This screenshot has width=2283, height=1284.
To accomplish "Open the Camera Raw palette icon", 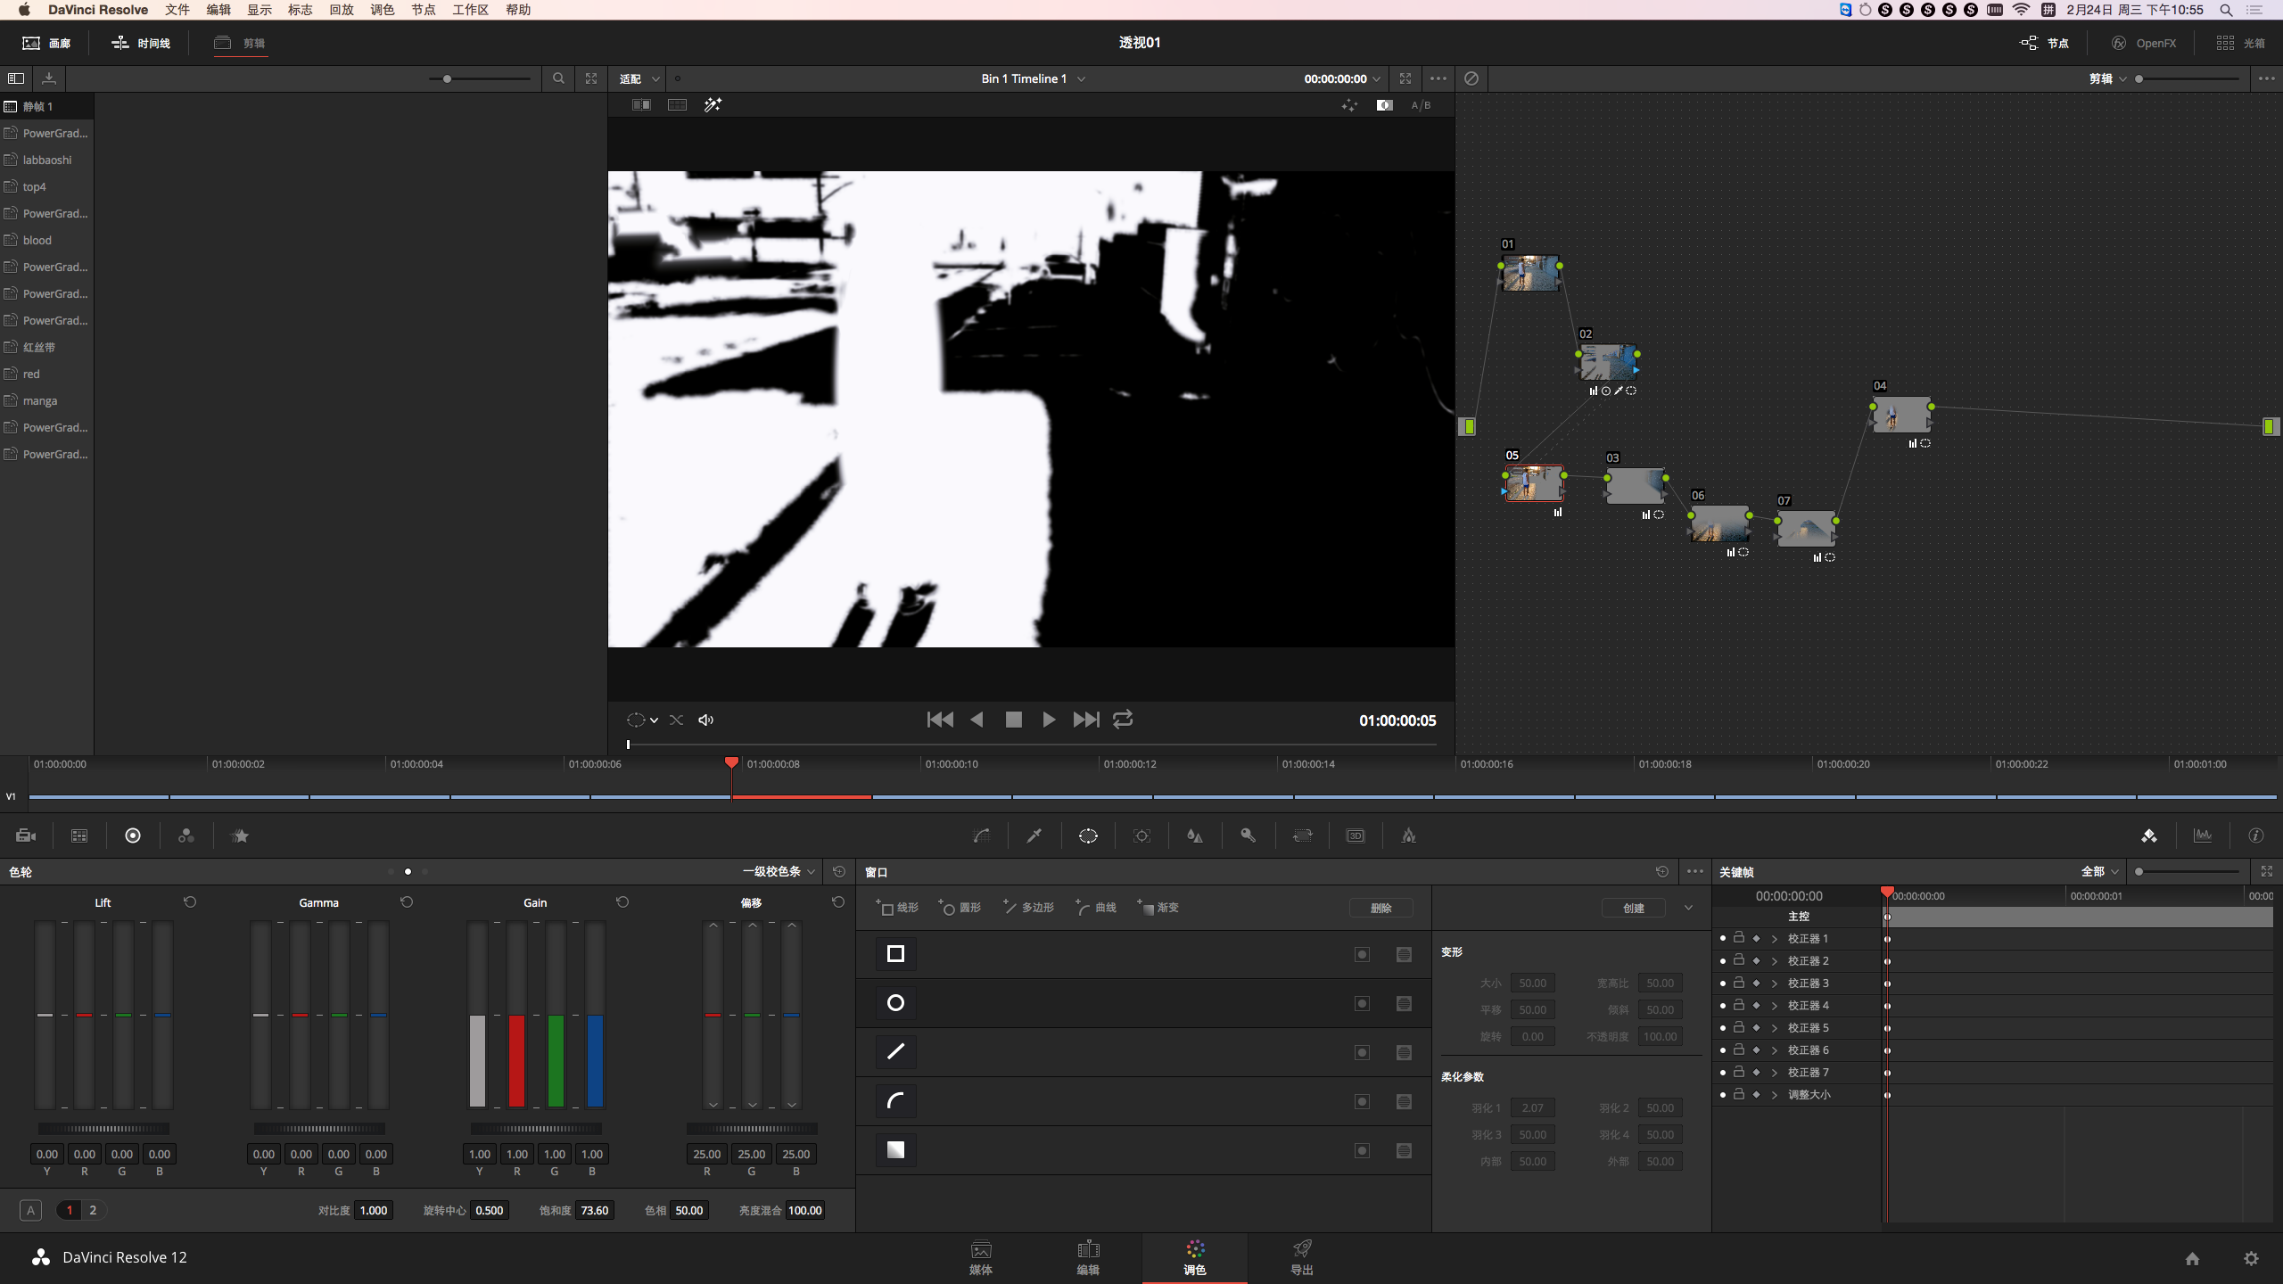I will 26,835.
